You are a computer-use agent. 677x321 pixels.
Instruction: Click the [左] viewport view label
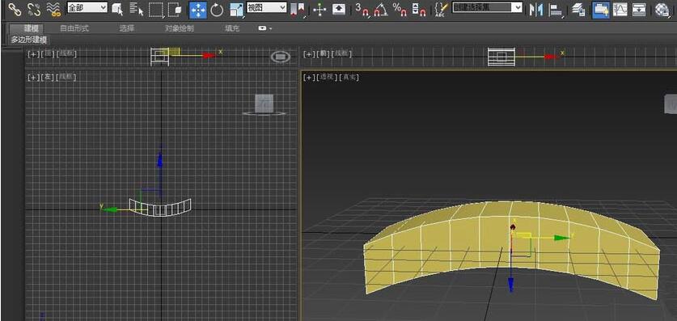[48, 78]
